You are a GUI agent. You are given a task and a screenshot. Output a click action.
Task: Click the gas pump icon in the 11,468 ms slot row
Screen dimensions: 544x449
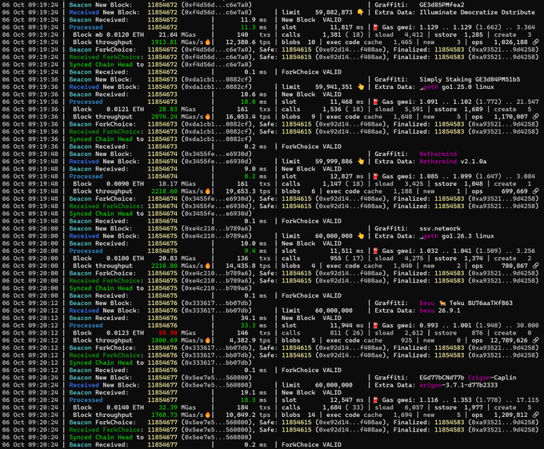click(x=375, y=102)
